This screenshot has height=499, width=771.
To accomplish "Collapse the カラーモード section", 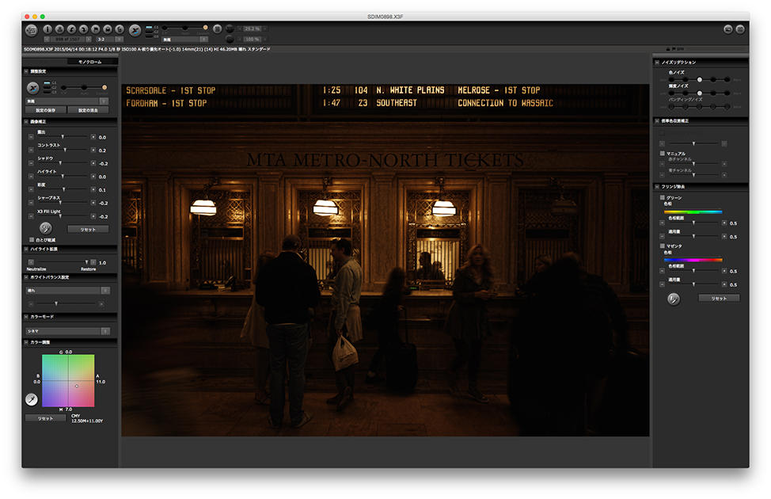I will click(26, 316).
